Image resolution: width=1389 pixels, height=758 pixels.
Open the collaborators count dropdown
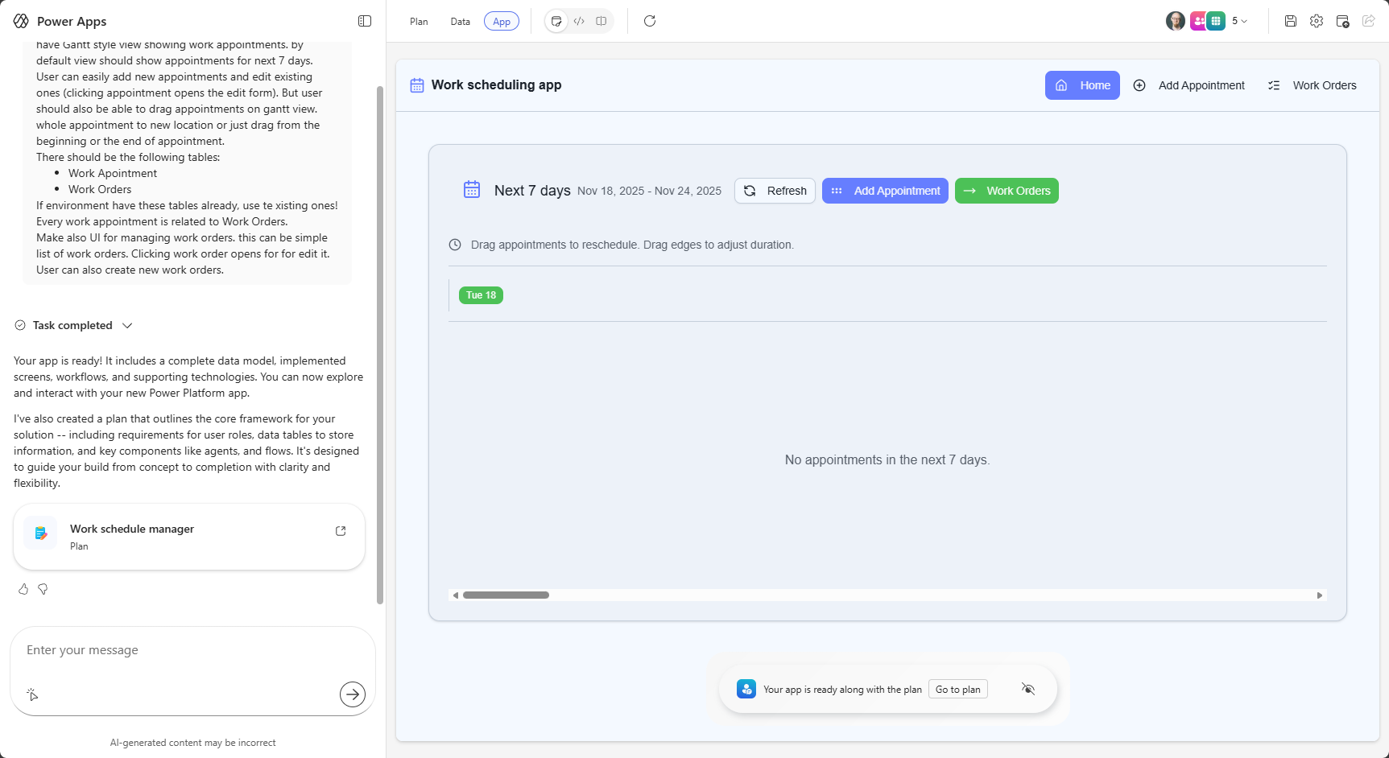1240,21
